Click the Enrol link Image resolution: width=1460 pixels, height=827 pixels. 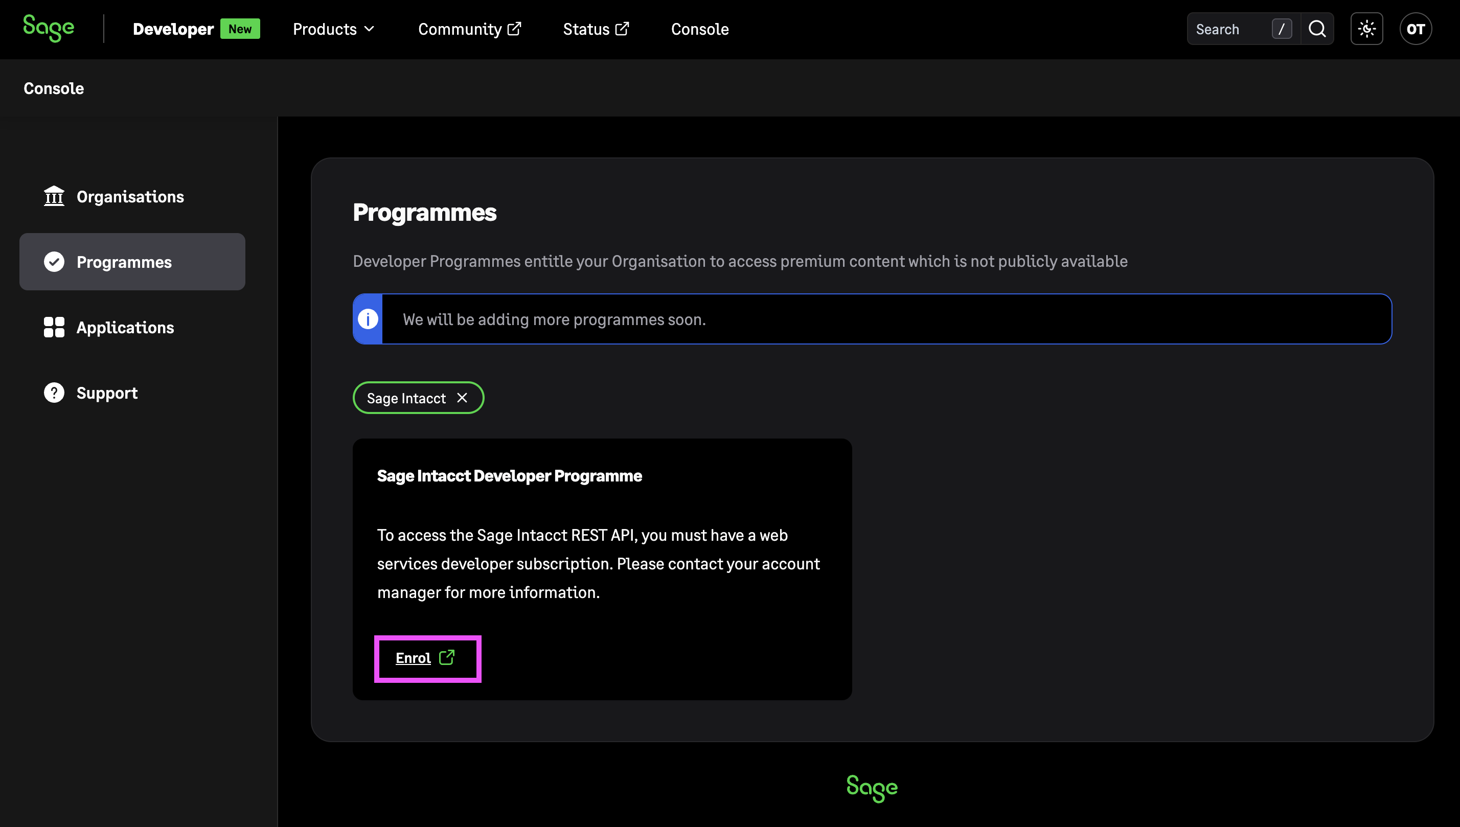(x=414, y=658)
